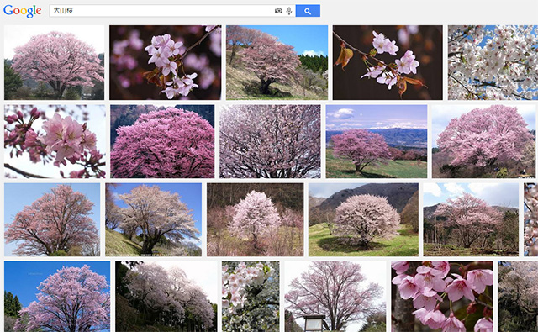
Task: Open thumbnail of weeping pale tree above dark hedge
Action: [x=166, y=297]
